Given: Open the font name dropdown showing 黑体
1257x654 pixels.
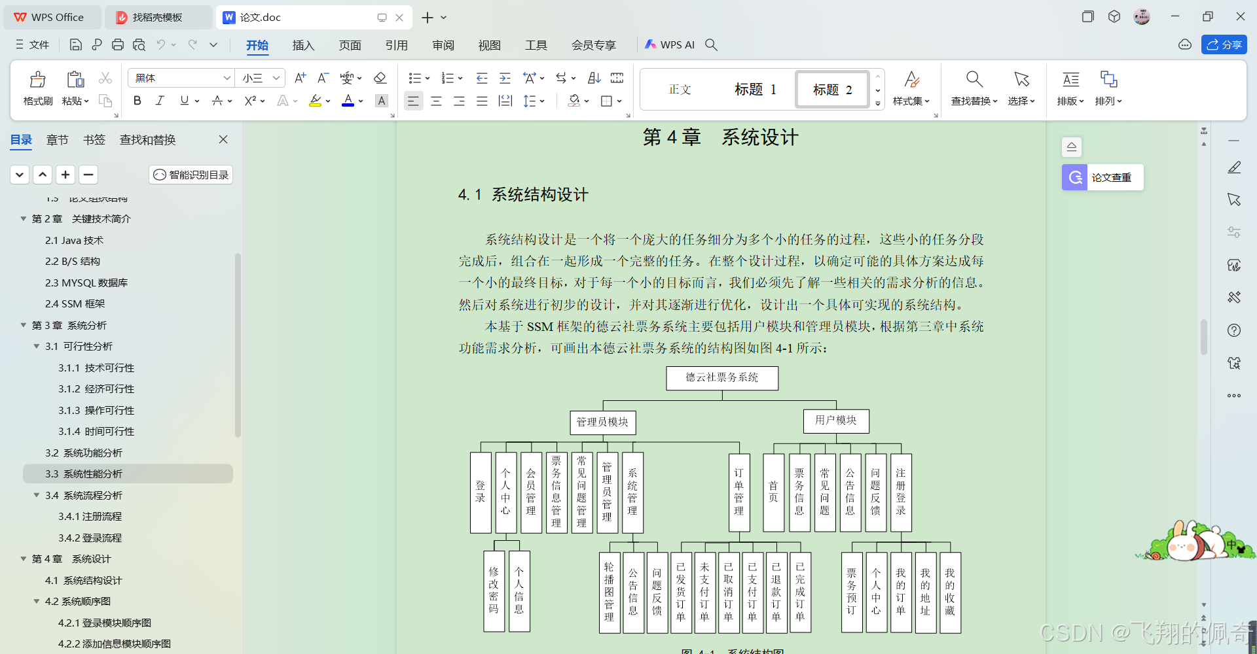Looking at the screenshot, I should 227,78.
